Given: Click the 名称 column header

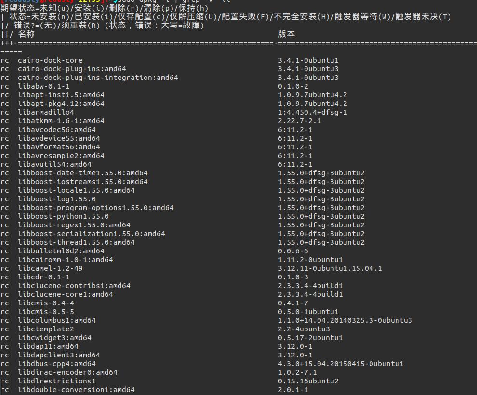Looking at the screenshot, I should [x=26, y=34].
